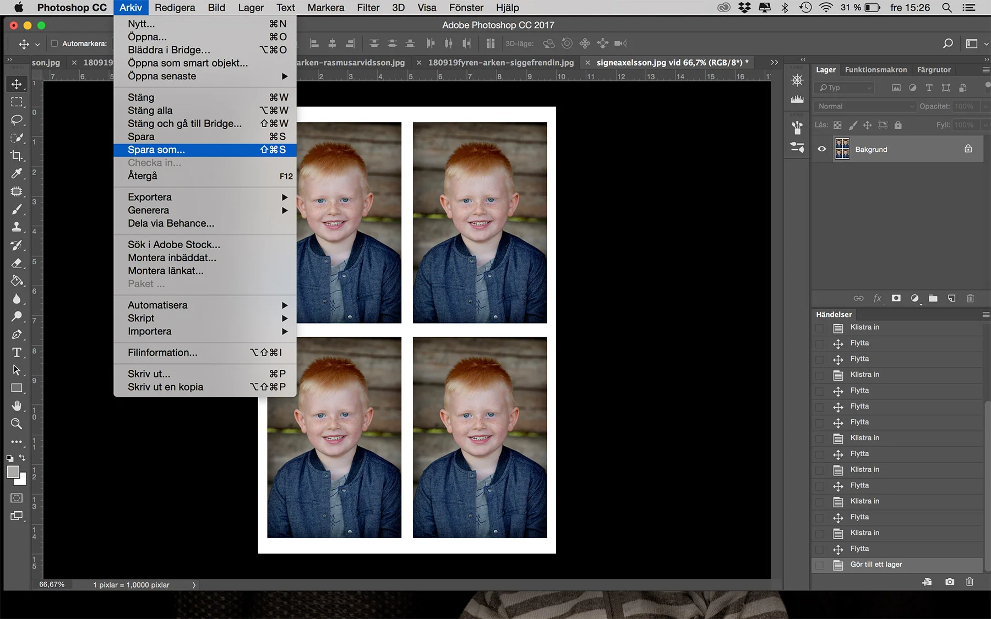This screenshot has width=991, height=619.
Task: Activate the Type tool
Action: (17, 352)
